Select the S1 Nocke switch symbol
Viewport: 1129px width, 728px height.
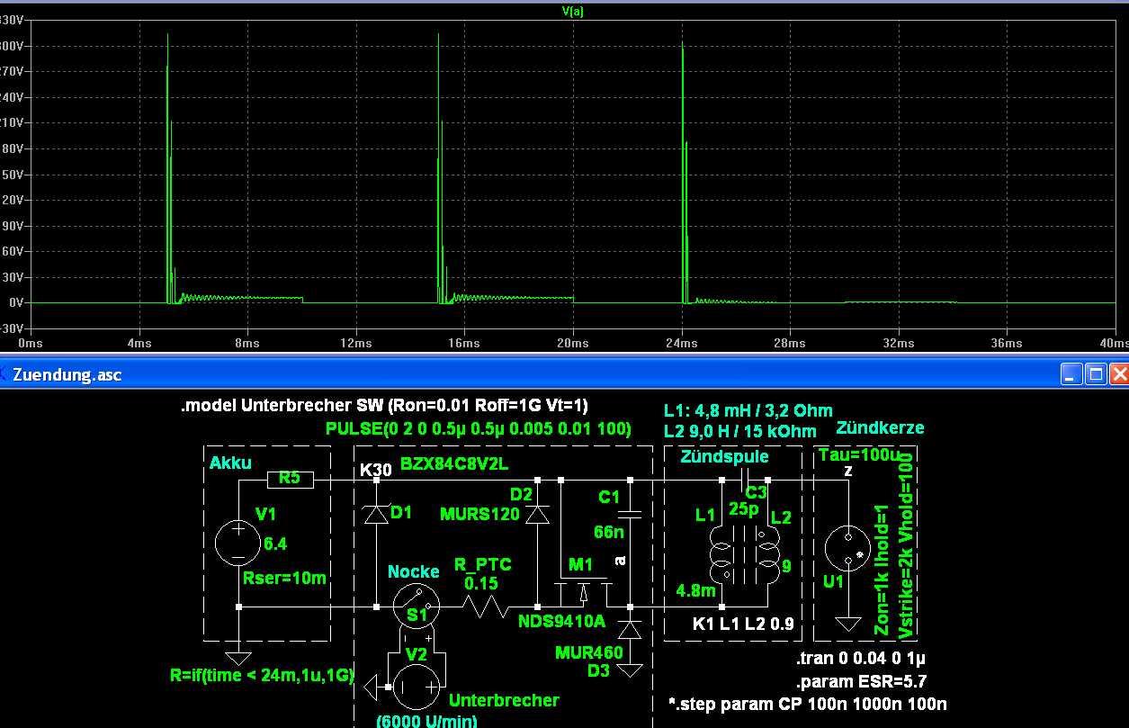tap(416, 607)
